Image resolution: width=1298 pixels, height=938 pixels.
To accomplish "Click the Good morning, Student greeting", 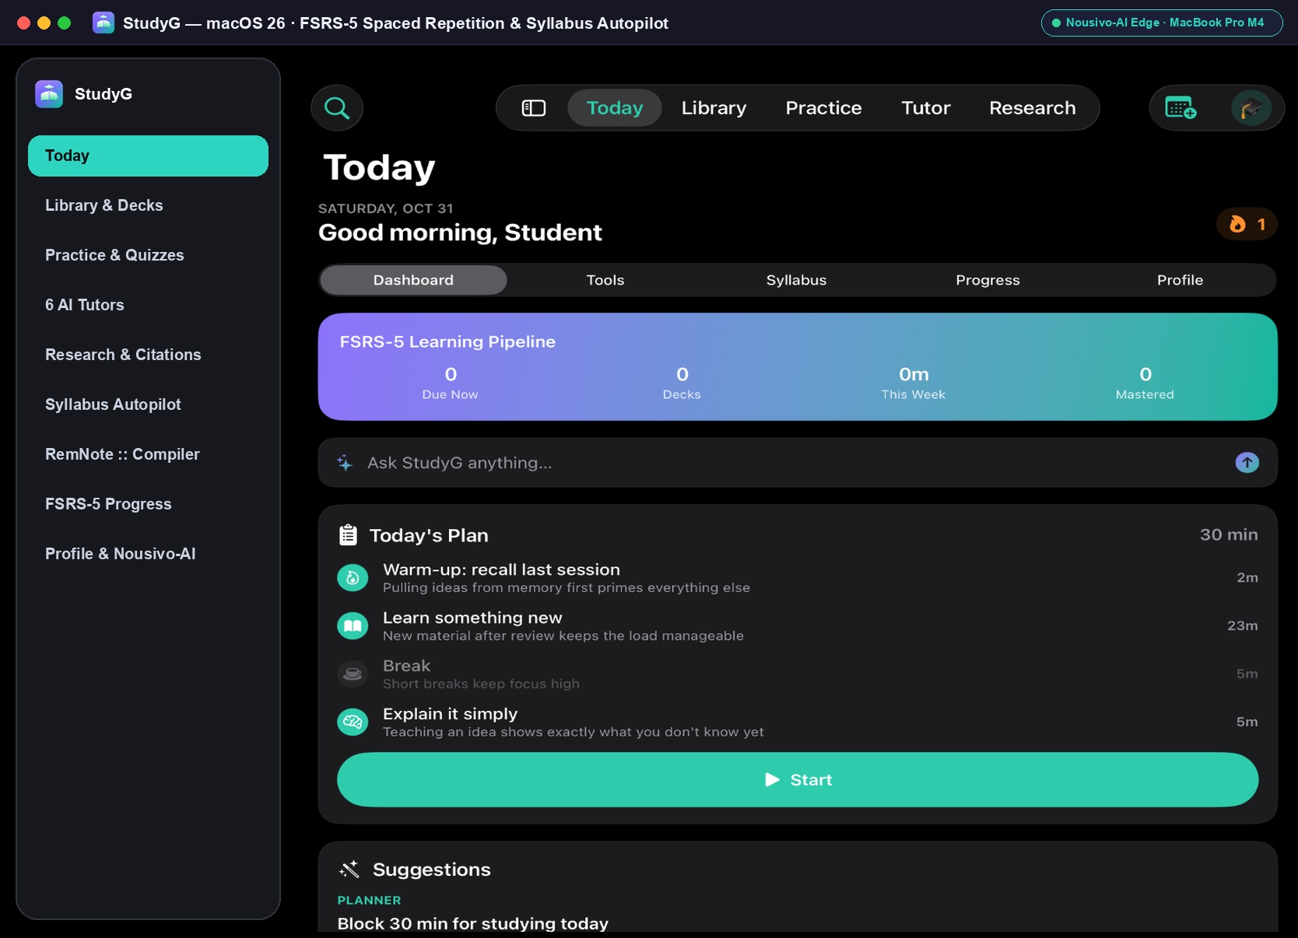I will point(460,233).
